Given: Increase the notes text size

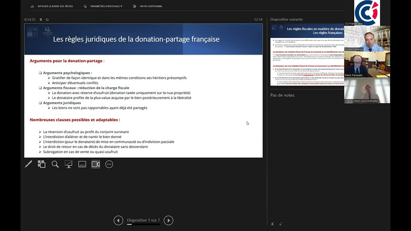Looking at the screenshot, I should click(x=273, y=224).
